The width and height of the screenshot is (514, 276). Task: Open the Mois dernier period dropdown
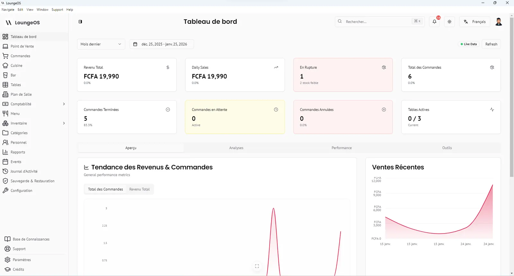coord(101,44)
